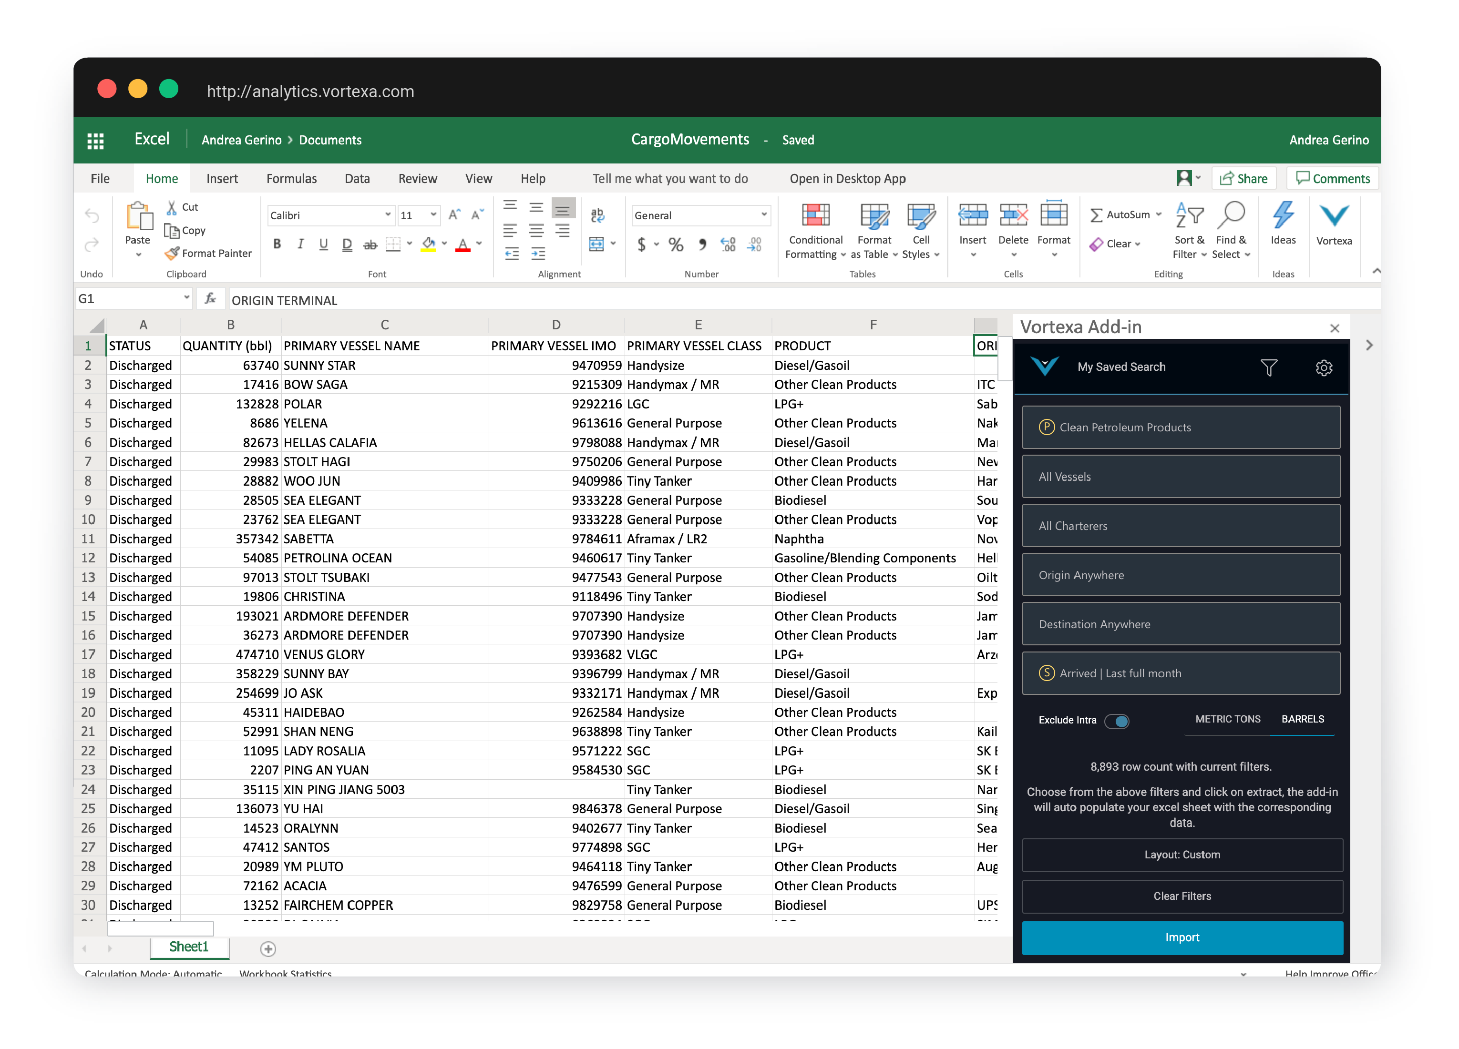Viewport: 1459px width, 1049px height.
Task: Click the Insert cells icon
Action: tap(973, 215)
